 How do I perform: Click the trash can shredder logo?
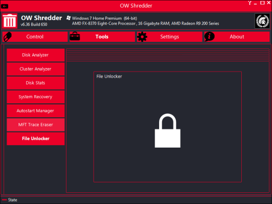point(10,21)
